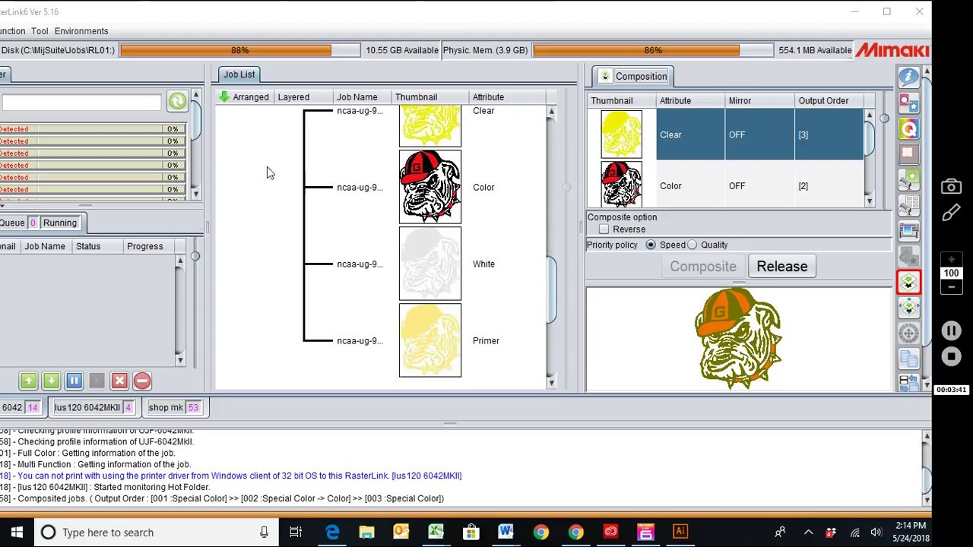Screen dimensions: 973x547
Task: Open Adobe Illustrator from the taskbar
Action: coord(680,532)
